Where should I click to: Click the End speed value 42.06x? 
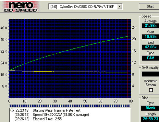(151, 47)
